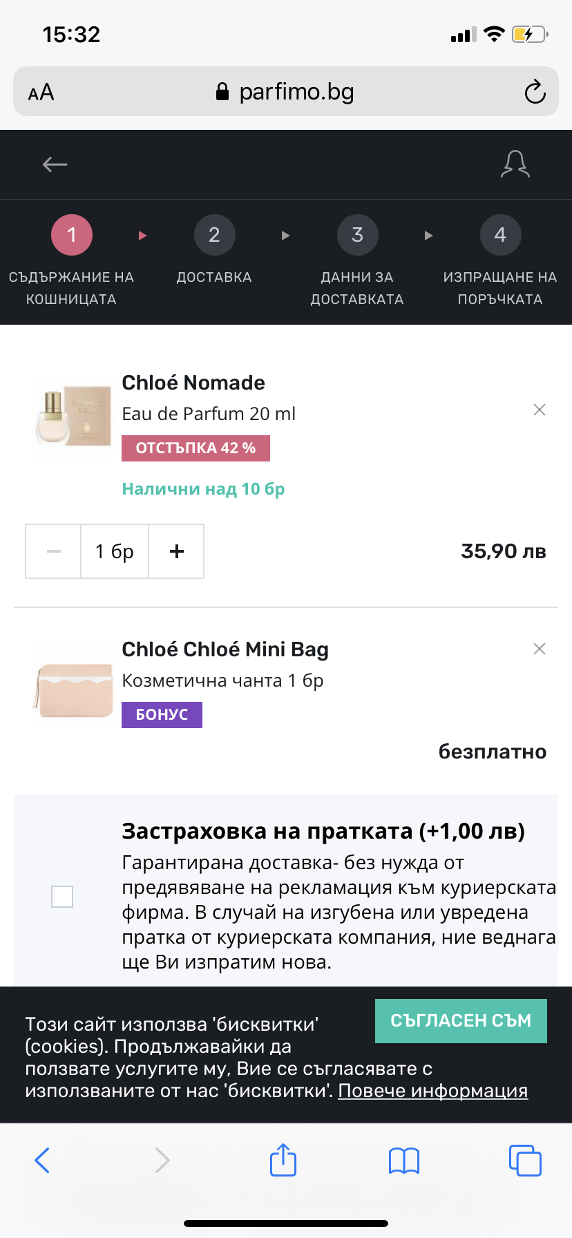Decrease Chloé Nomade quantity by one
The height and width of the screenshot is (1238, 572).
(x=54, y=551)
